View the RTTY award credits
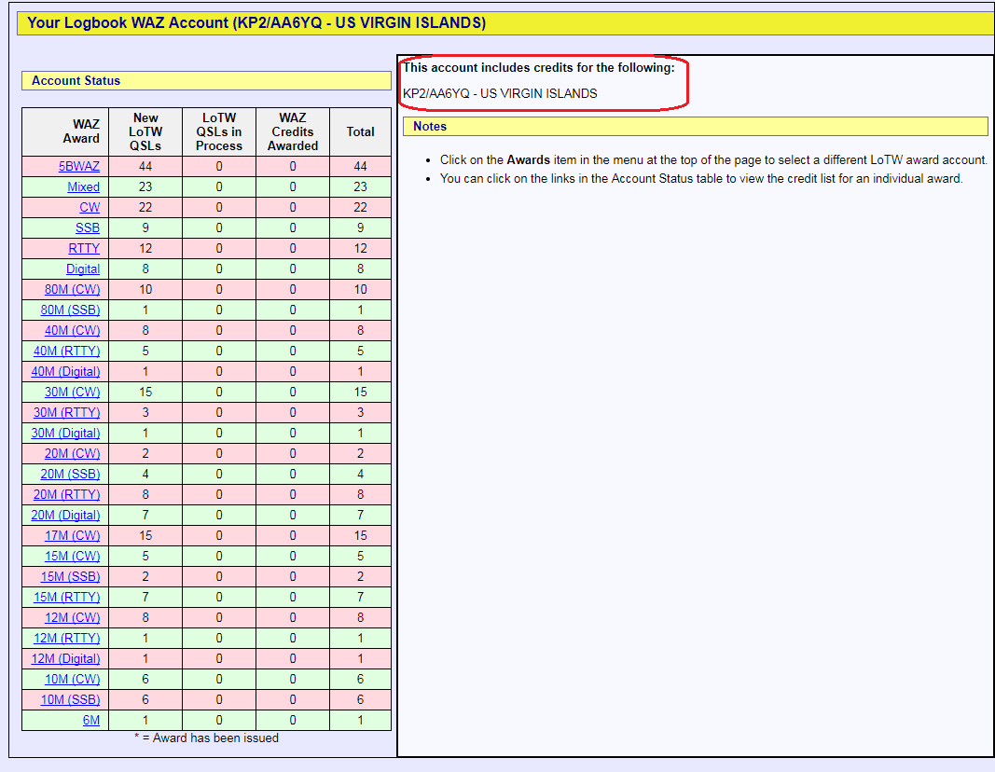This screenshot has height=772, width=995. point(84,248)
